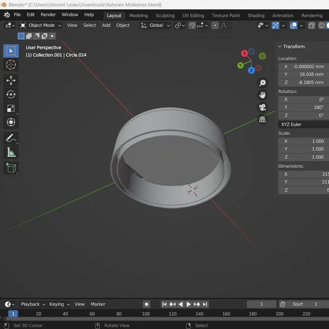
Task: Toggle camera view in viewport
Action: pyautogui.click(x=262, y=107)
